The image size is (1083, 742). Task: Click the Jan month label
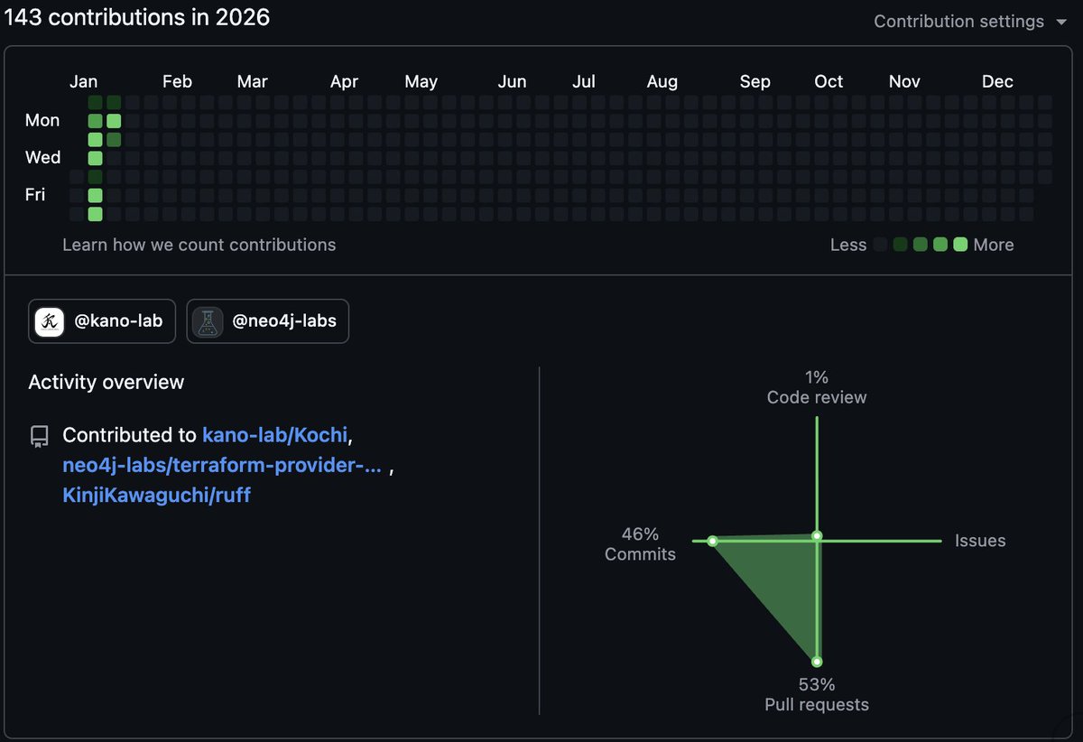coord(83,81)
